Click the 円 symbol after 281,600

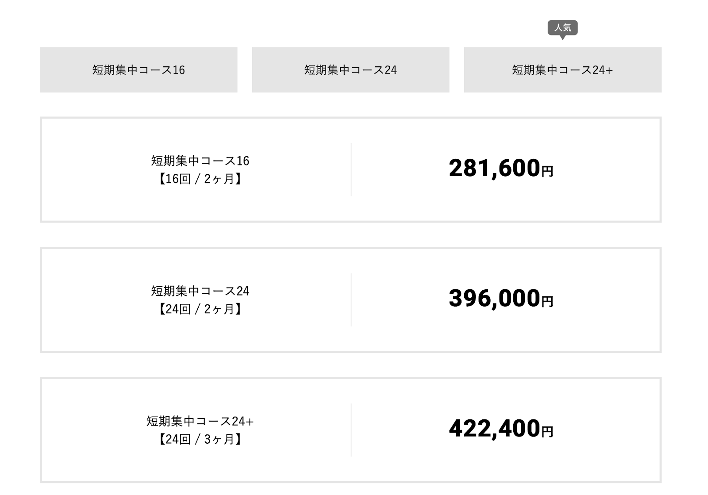tap(547, 171)
